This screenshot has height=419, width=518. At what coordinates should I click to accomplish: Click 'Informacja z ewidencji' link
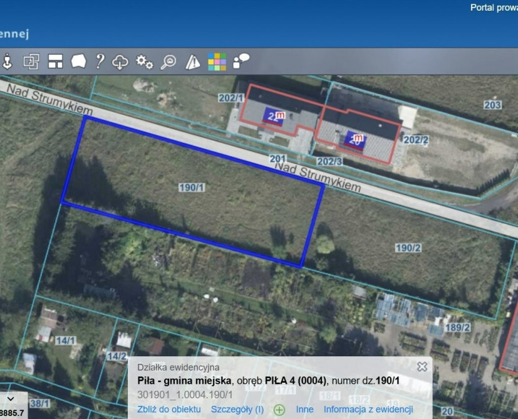click(368, 409)
